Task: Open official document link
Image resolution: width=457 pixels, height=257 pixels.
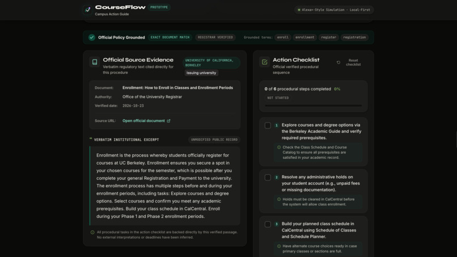Action: 146,121
